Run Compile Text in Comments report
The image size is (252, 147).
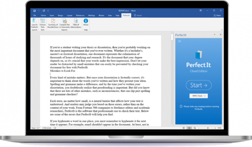click(65, 23)
